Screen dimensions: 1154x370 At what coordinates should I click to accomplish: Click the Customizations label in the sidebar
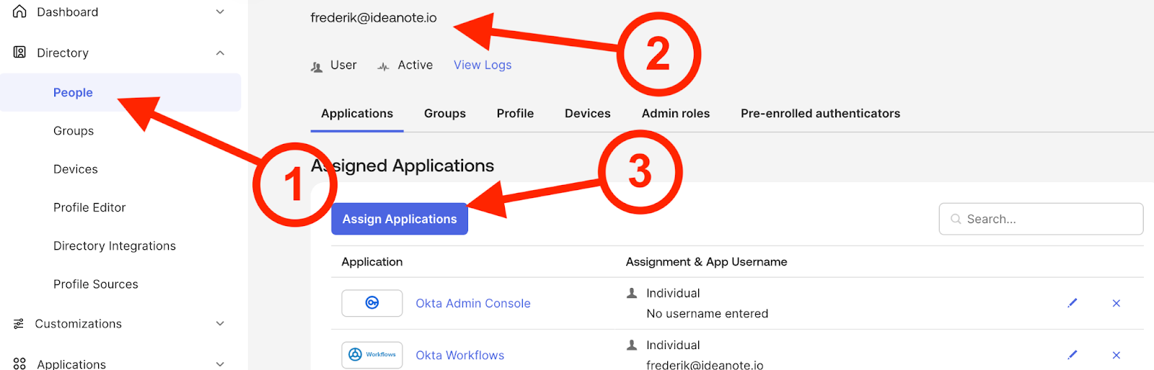(x=79, y=324)
